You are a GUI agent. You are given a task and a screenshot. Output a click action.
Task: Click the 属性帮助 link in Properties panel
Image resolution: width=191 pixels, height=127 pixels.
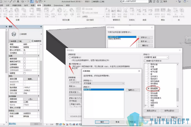point(12,124)
